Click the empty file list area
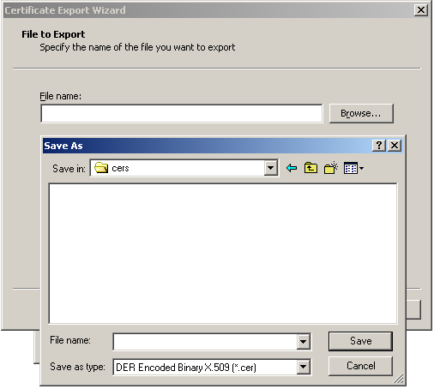434x389 pixels. 223,254
